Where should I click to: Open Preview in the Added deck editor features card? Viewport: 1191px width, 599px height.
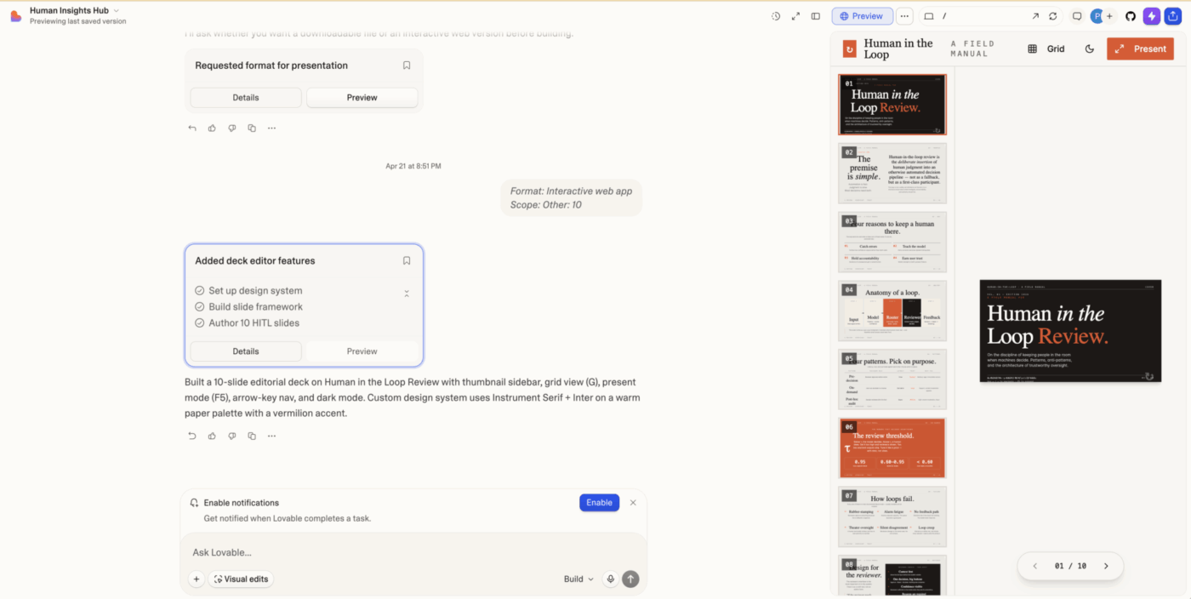click(362, 351)
